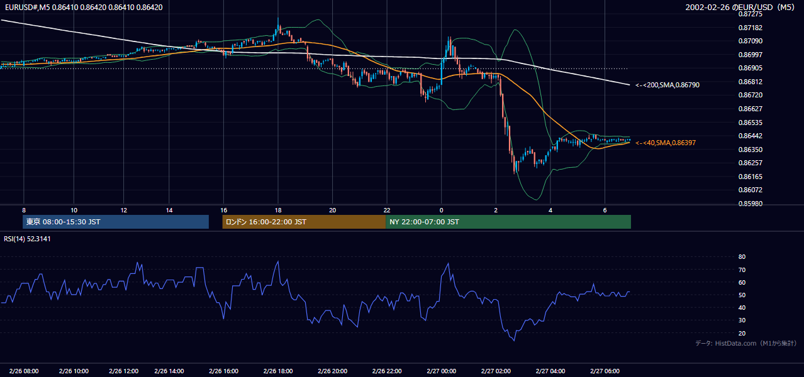Click price axis value 0.86997
This screenshot has width=804, height=377.
coord(751,55)
